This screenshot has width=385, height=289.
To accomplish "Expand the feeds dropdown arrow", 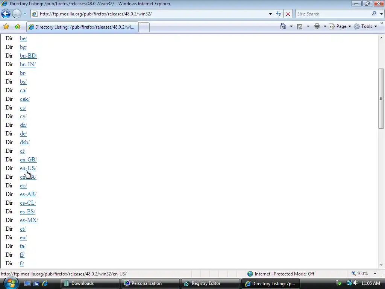I will (308, 26).
